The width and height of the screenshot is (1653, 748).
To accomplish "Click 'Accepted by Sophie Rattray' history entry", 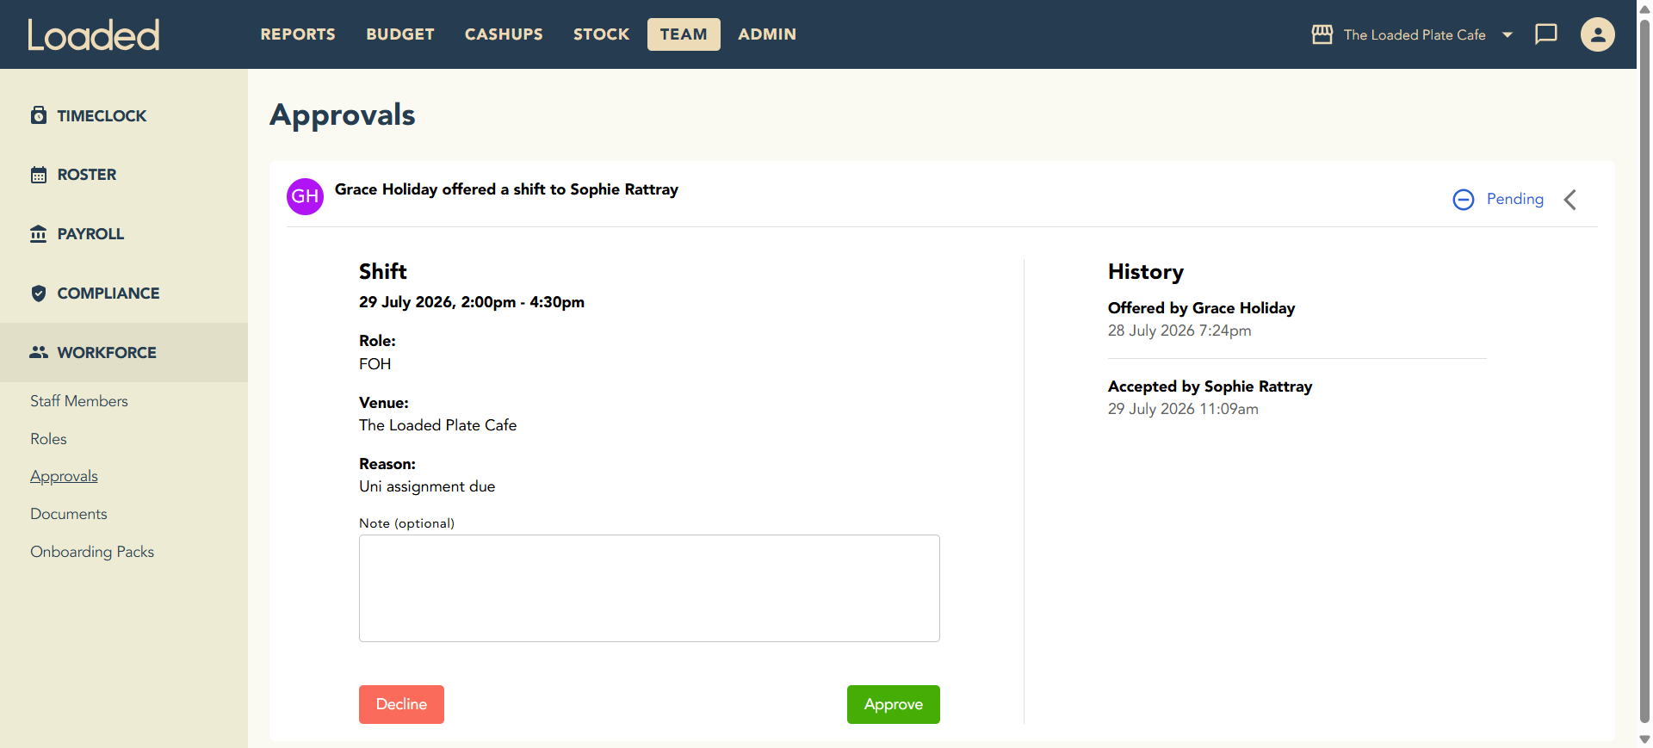I will (1210, 386).
